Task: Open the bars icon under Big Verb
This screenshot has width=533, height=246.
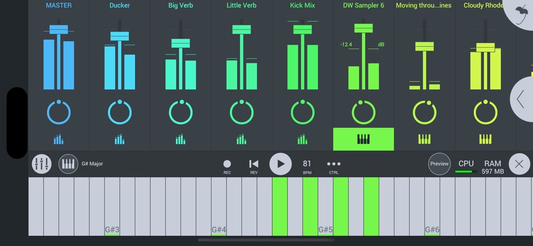Action: tap(180, 139)
